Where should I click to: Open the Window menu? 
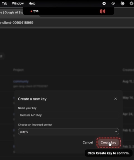point(18,3)
